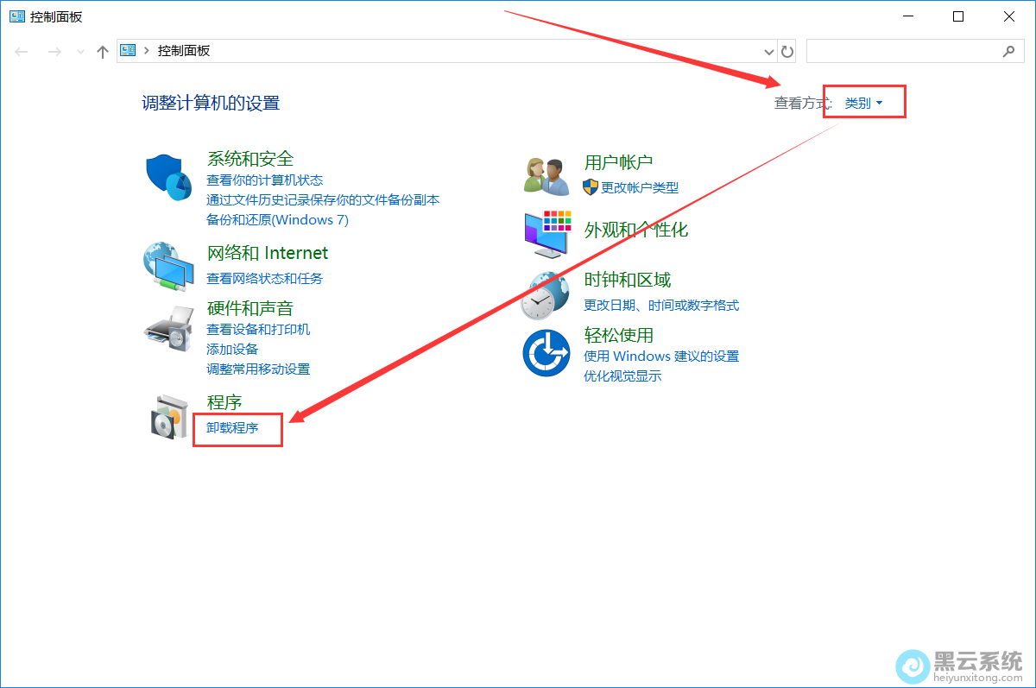Open the Programs disc box icon
The width and height of the screenshot is (1036, 688).
168,418
